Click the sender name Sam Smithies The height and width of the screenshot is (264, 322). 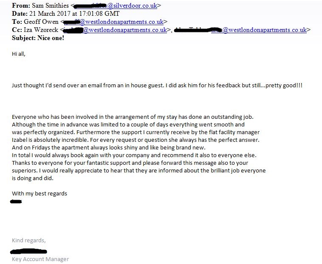[x=48, y=6]
